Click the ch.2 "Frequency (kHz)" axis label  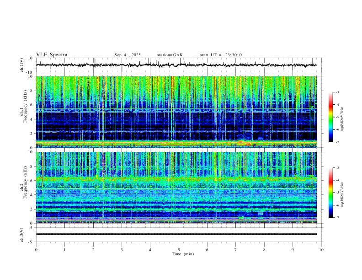(25, 182)
